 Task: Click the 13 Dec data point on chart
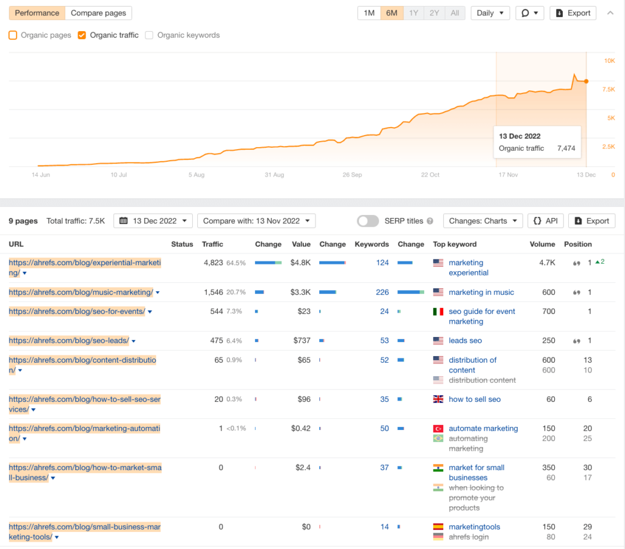pos(587,81)
